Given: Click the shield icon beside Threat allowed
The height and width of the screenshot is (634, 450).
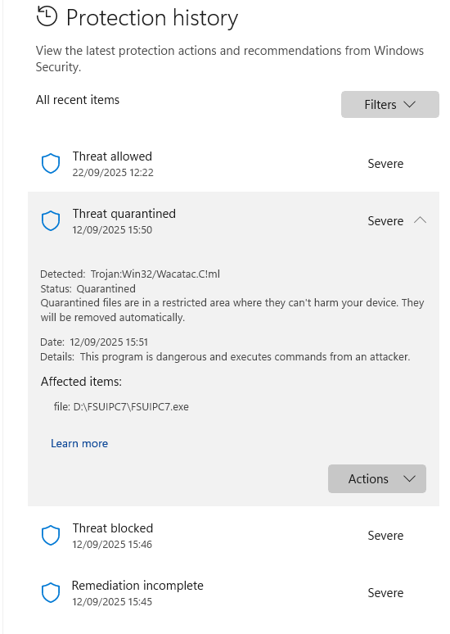Looking at the screenshot, I should pyautogui.click(x=51, y=164).
